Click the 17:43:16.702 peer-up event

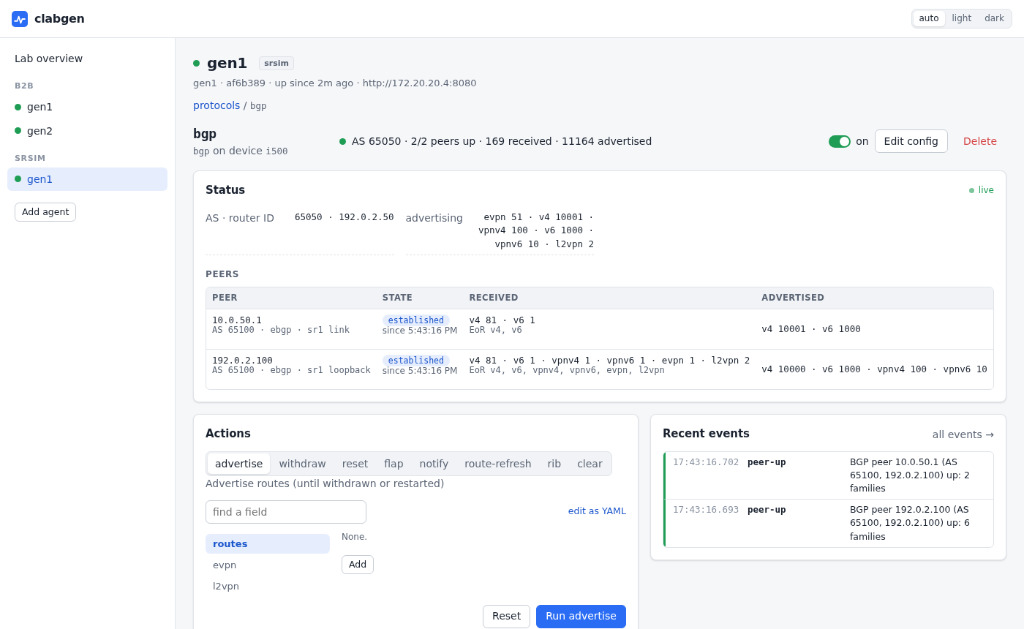pyautogui.click(x=829, y=475)
